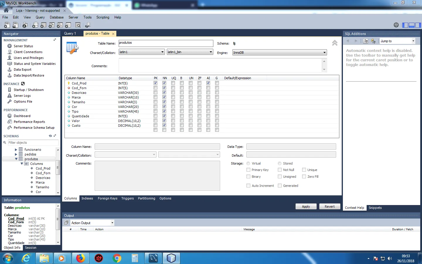This screenshot has width=422, height=264.
Task: Click the Table Name input field
Action: click(166, 43)
